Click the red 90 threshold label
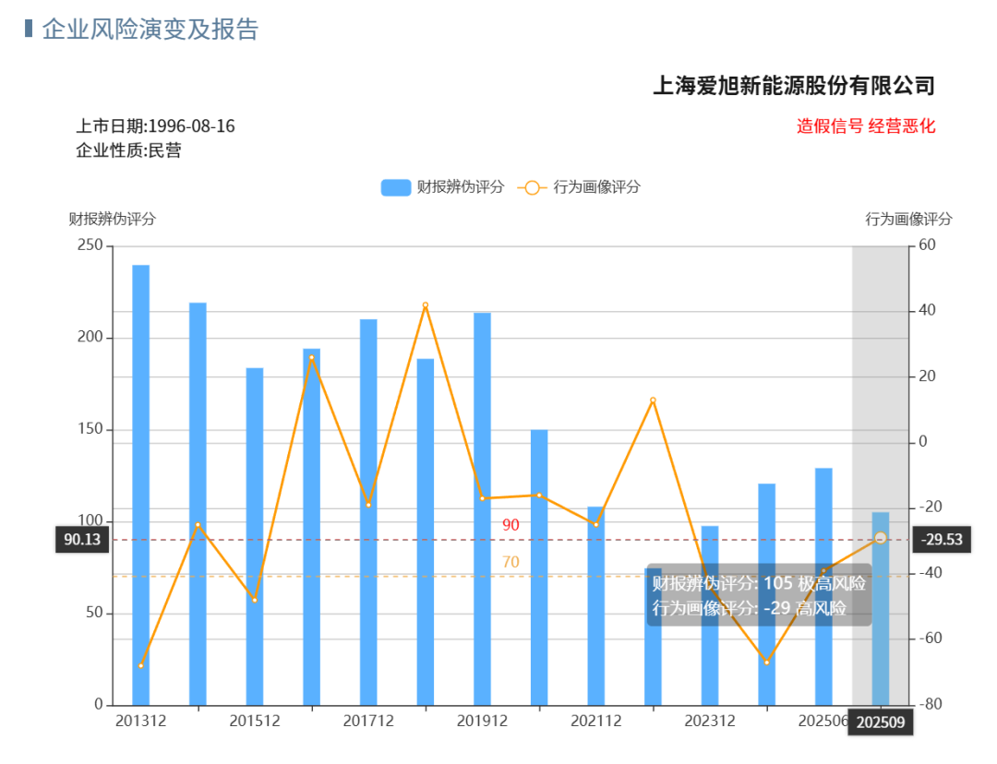The width and height of the screenshot is (997, 764). pos(511,525)
